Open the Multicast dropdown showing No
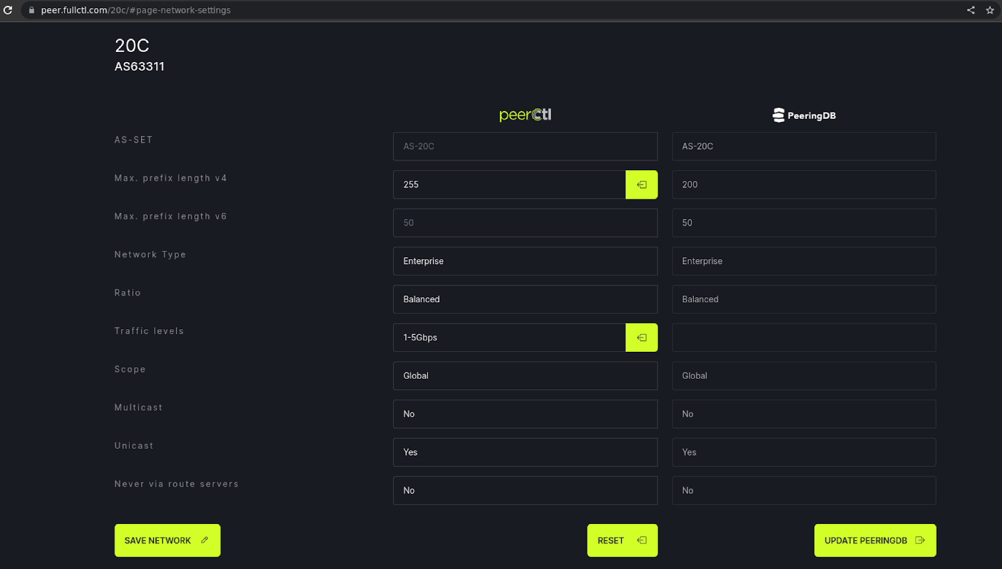 click(x=525, y=414)
